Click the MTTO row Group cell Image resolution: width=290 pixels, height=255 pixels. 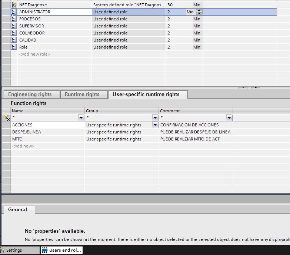tap(121, 139)
